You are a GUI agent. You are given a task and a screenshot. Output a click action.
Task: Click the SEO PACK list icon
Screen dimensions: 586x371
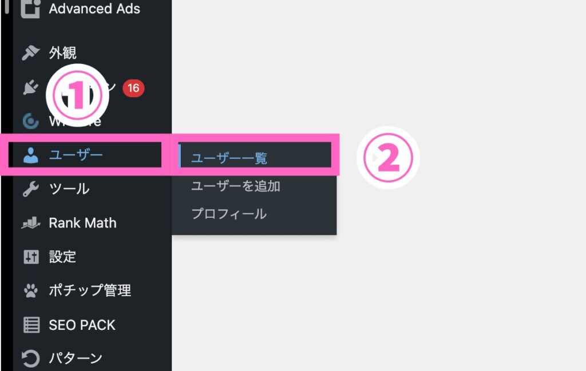(x=30, y=325)
